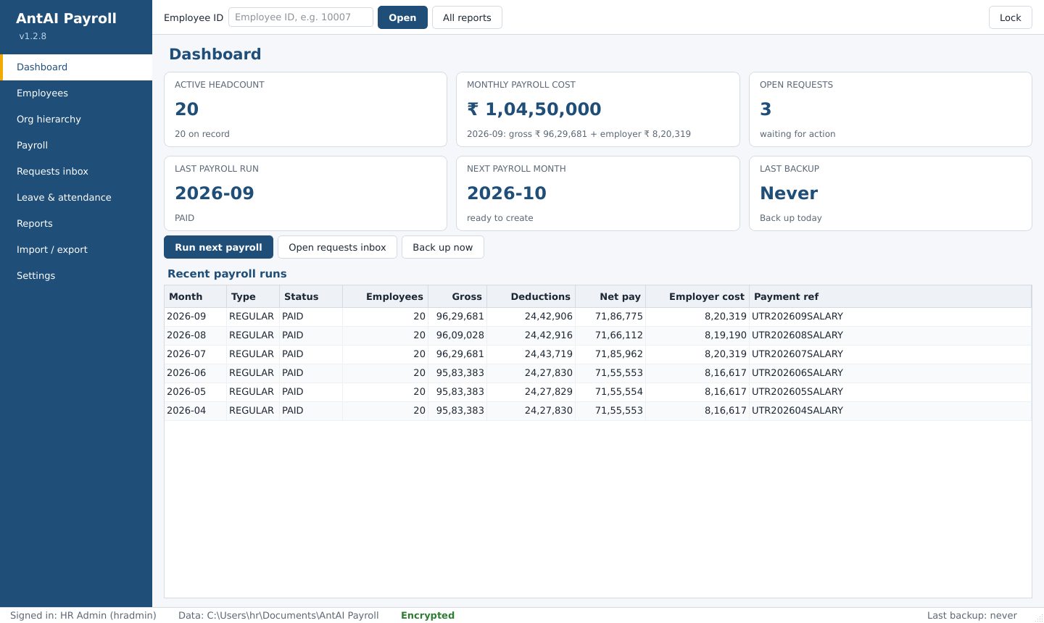Select the Last Backup card
Image resolution: width=1044 pixels, height=623 pixels.
(x=890, y=193)
